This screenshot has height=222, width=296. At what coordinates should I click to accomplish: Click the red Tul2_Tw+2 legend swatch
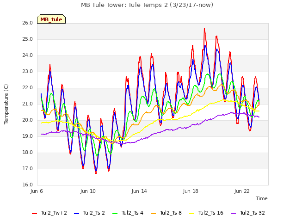(34, 213)
